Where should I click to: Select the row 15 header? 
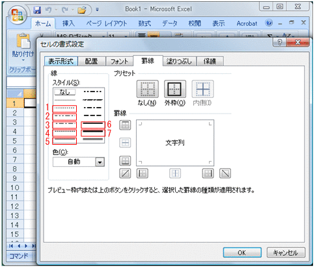15,234
